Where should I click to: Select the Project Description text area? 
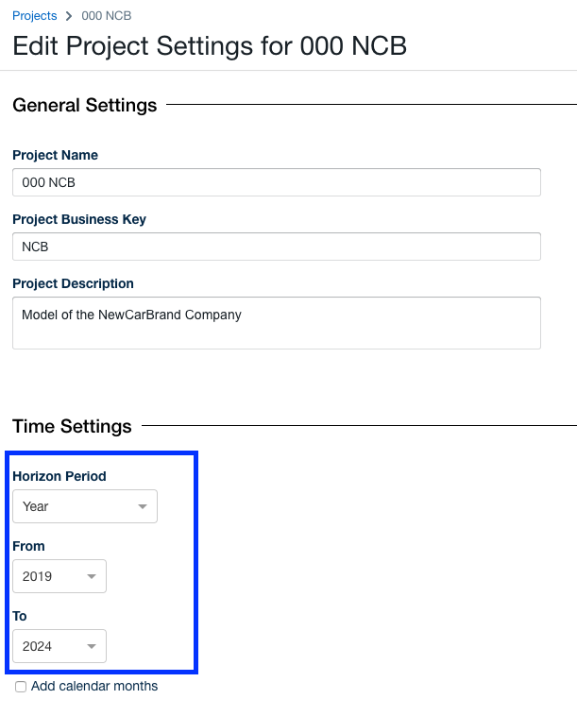point(276,323)
